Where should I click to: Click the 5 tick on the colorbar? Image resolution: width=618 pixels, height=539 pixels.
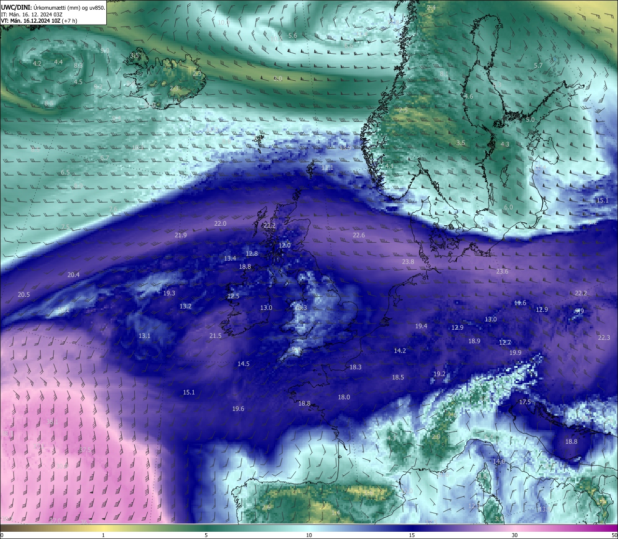point(206,535)
